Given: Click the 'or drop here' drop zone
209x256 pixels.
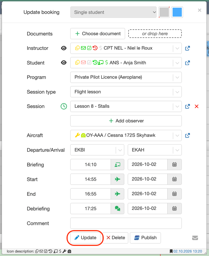Looking at the screenshot, I should 155,34.
